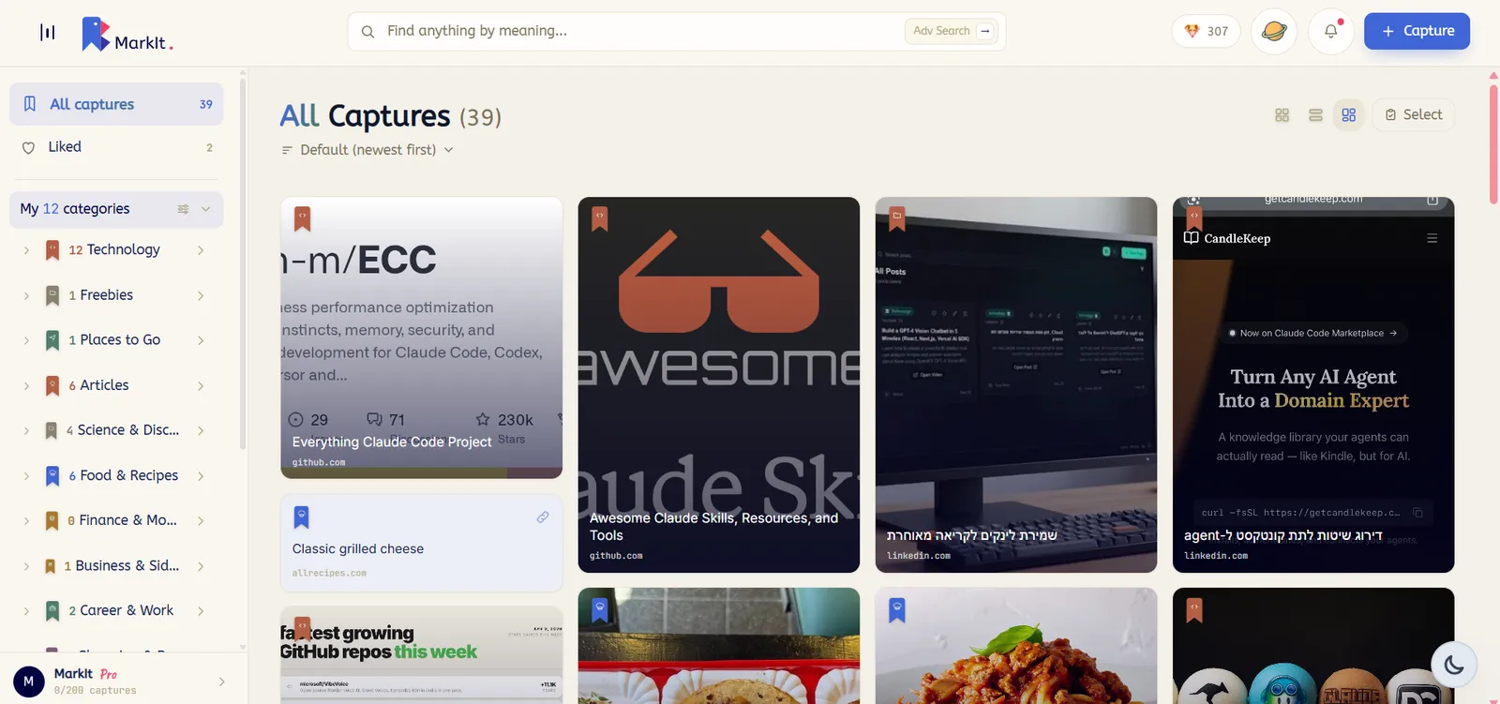Click the Articles bookmark icon
Screen dimensions: 1500x704
tap(52, 385)
